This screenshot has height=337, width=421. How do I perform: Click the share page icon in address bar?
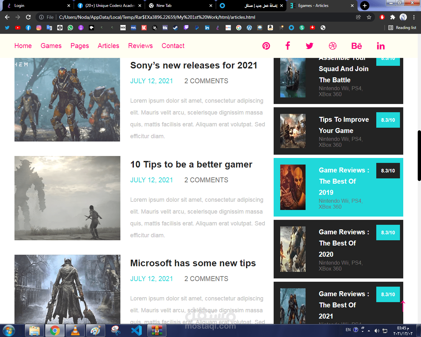(359, 17)
